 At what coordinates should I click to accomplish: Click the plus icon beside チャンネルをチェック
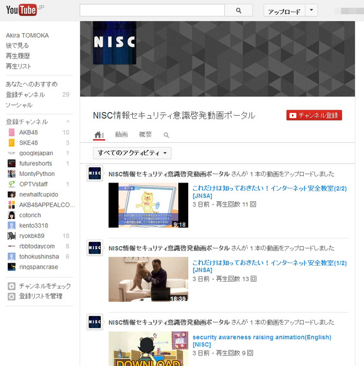(x=11, y=286)
